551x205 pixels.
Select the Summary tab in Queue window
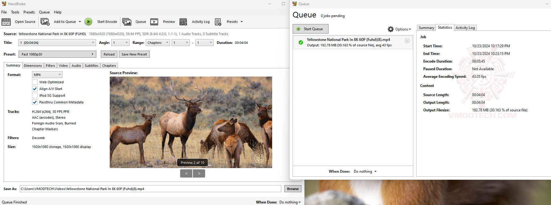426,28
